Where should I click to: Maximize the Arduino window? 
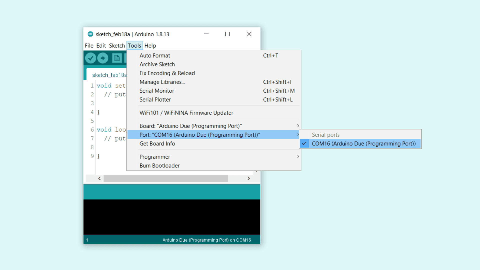227,34
